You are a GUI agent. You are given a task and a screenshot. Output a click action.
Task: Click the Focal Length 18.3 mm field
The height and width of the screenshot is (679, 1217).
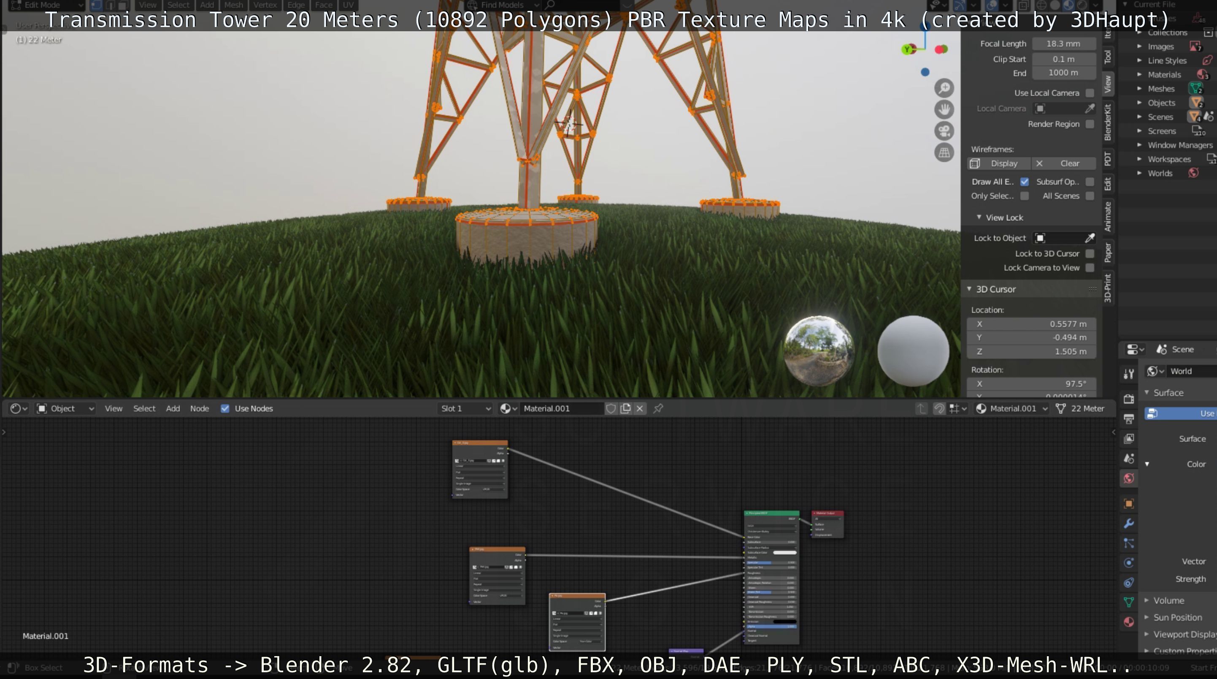1063,43
